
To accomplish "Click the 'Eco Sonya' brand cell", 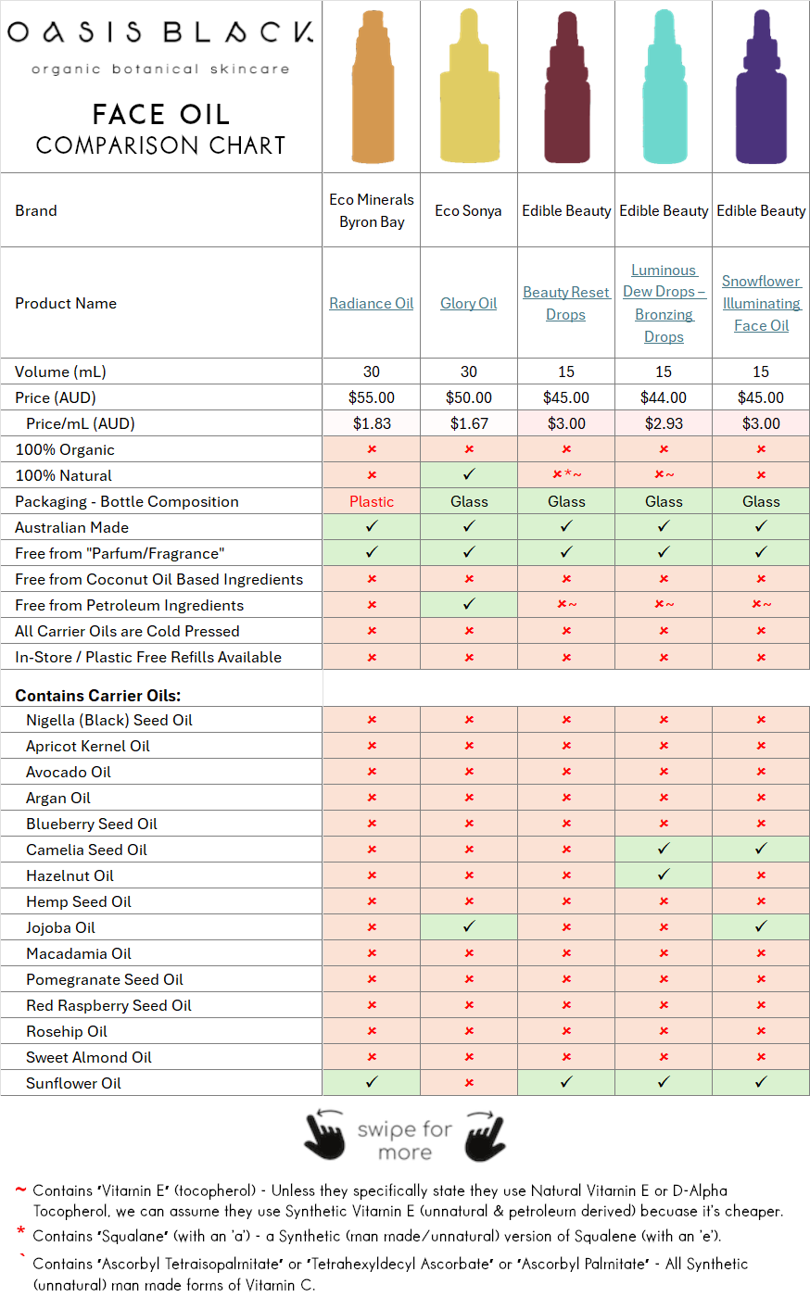I will click(x=469, y=210).
